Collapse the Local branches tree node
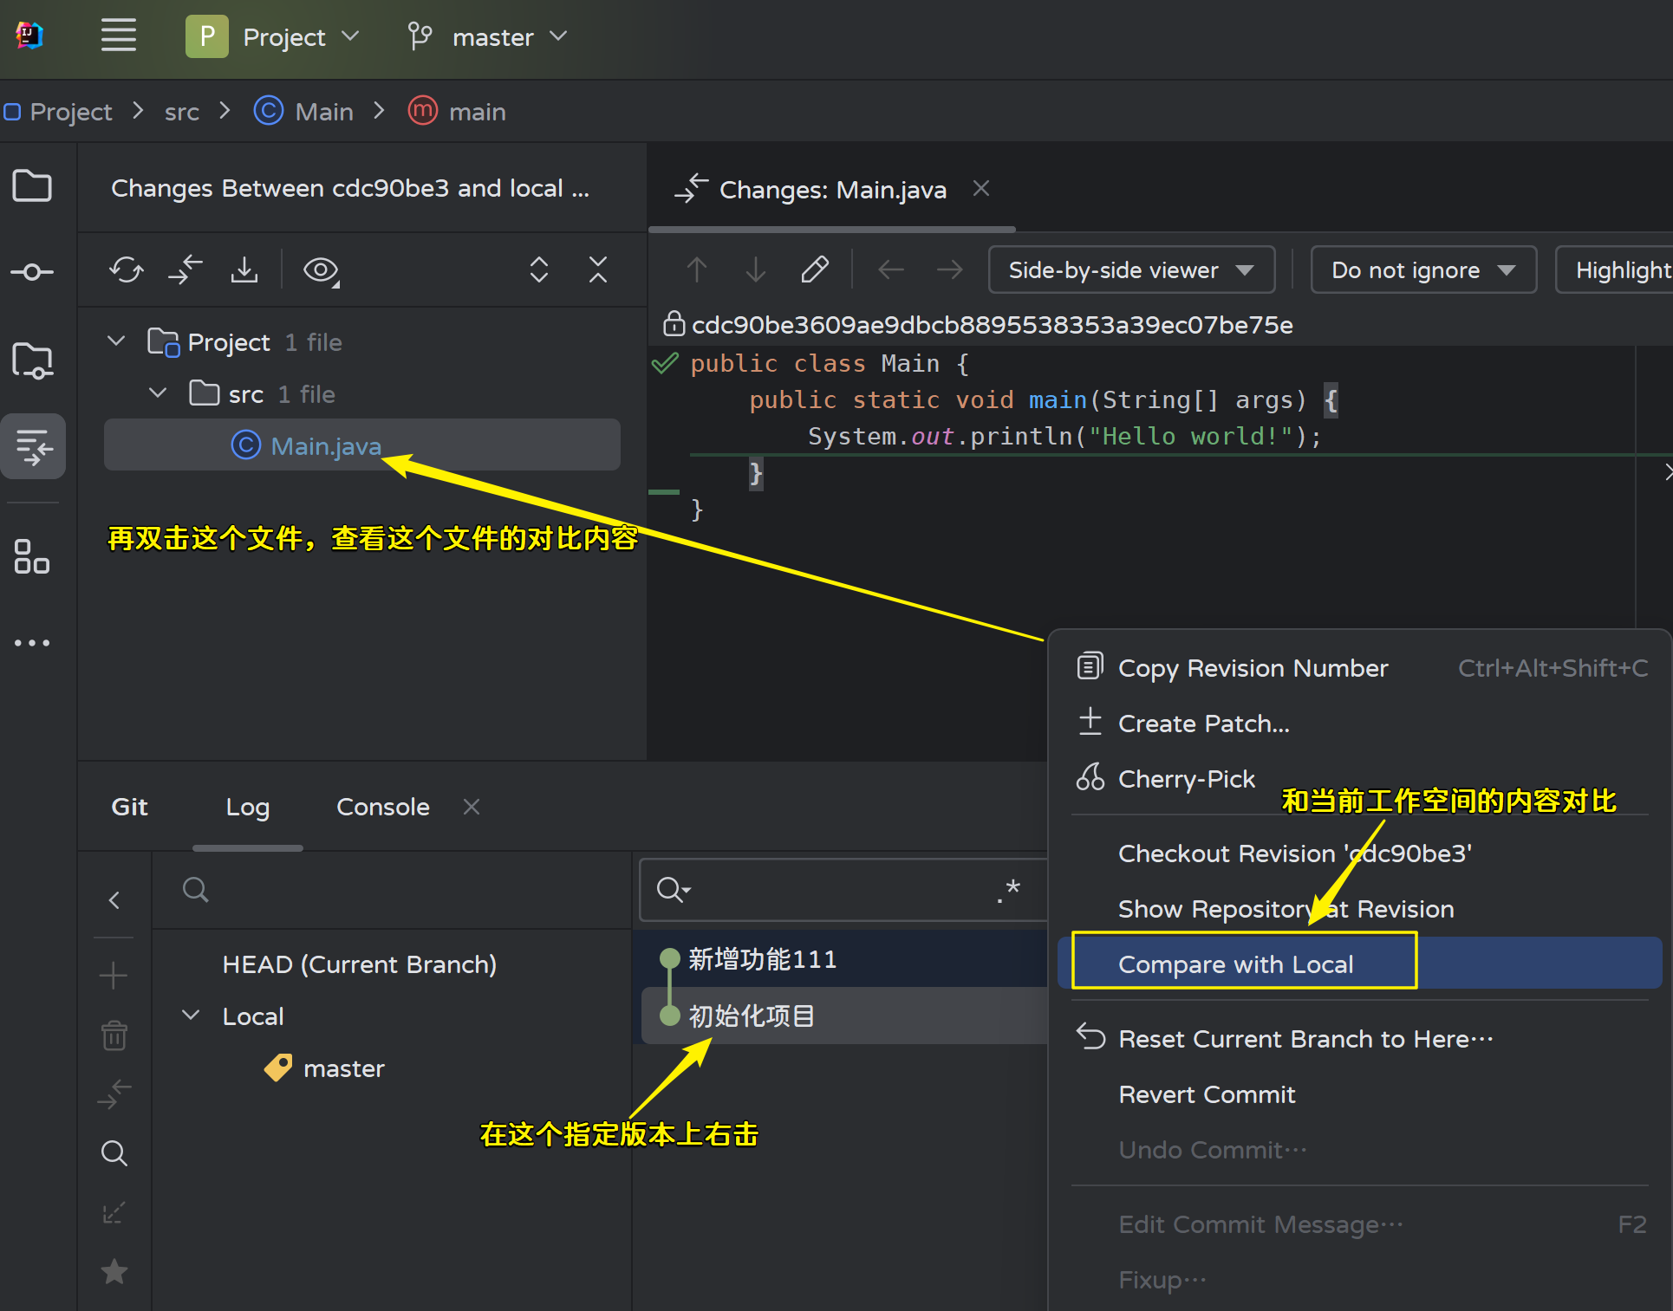 click(191, 1016)
